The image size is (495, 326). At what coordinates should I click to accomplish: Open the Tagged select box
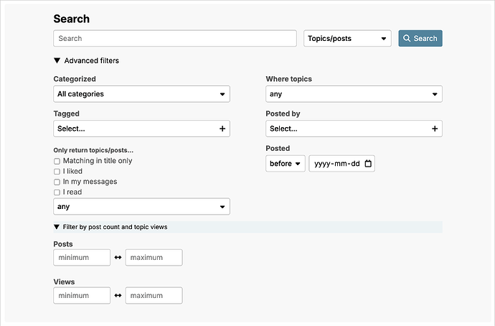coord(141,129)
